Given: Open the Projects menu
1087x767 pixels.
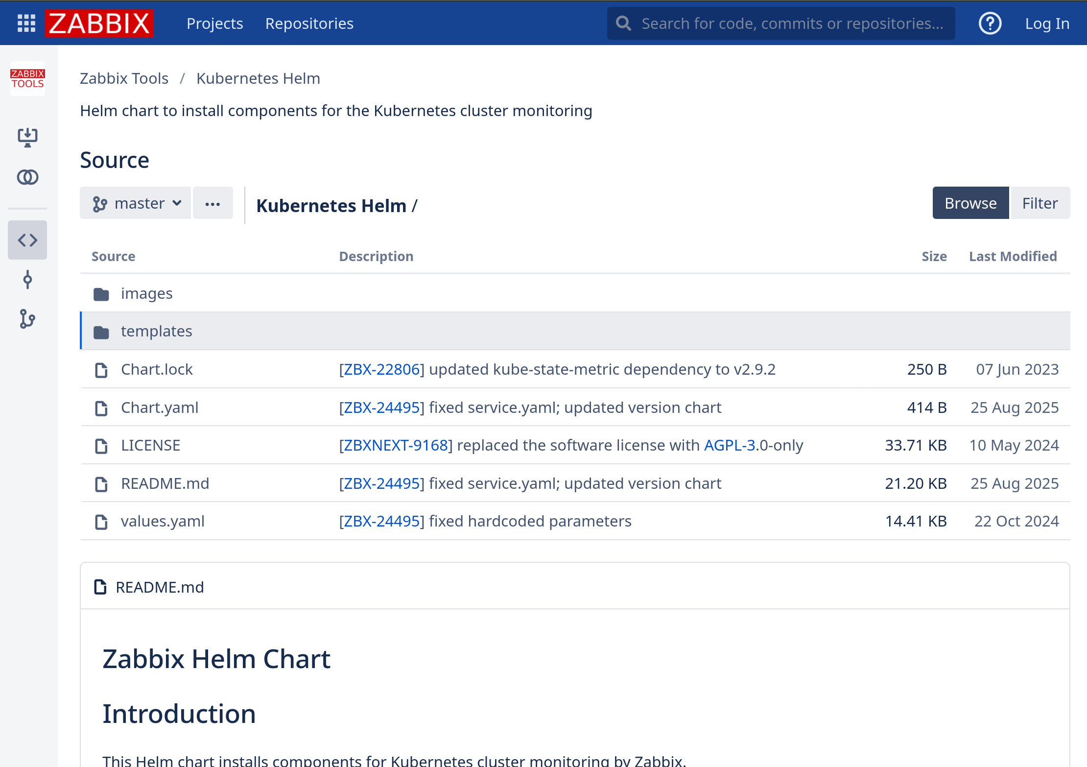Looking at the screenshot, I should click(214, 23).
